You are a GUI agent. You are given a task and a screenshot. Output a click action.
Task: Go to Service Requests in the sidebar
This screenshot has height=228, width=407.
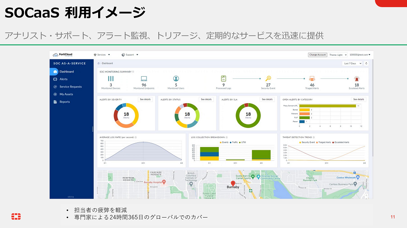[70, 87]
